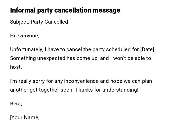
Task: Click the word 'host.' ending the first paragraph
Action: click(16, 67)
